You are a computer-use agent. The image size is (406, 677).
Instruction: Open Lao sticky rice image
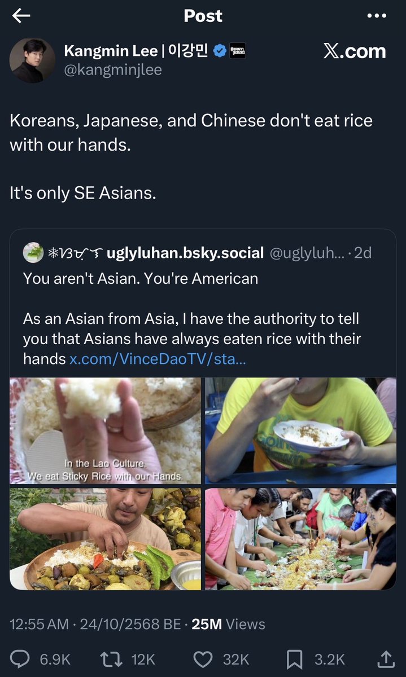click(x=105, y=431)
